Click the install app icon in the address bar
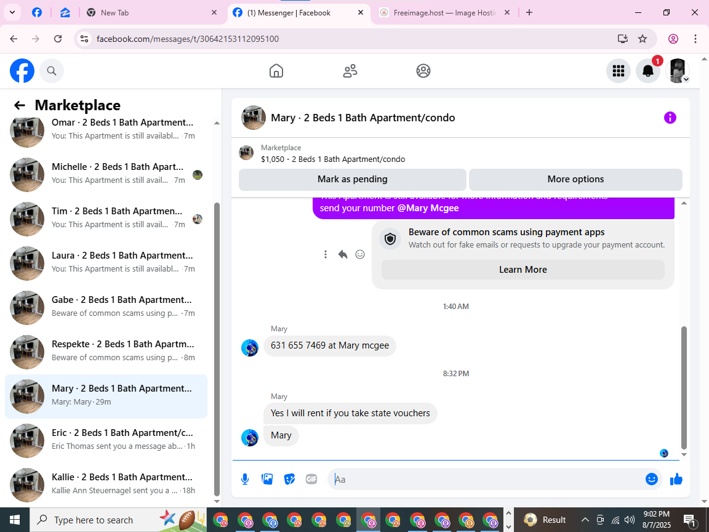This screenshot has height=532, width=709. (623, 39)
